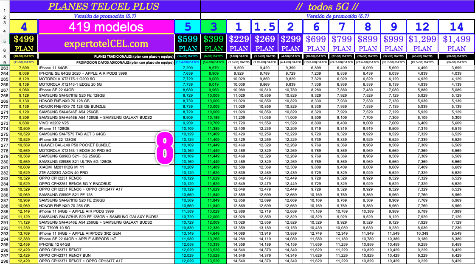475x264 pixels.
Task: Select "SAMSUNG G996B S21+ 5G 256GB" cell
Action: (106, 156)
